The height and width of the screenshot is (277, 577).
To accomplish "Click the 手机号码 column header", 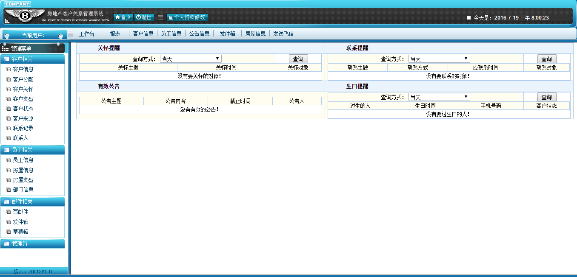I will pos(491,106).
